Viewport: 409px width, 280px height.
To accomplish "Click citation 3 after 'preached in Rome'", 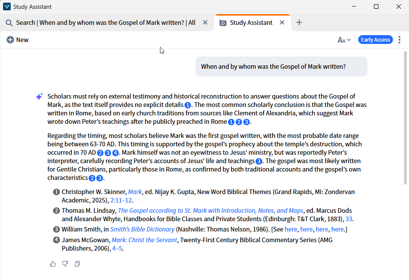I will point(246,122).
